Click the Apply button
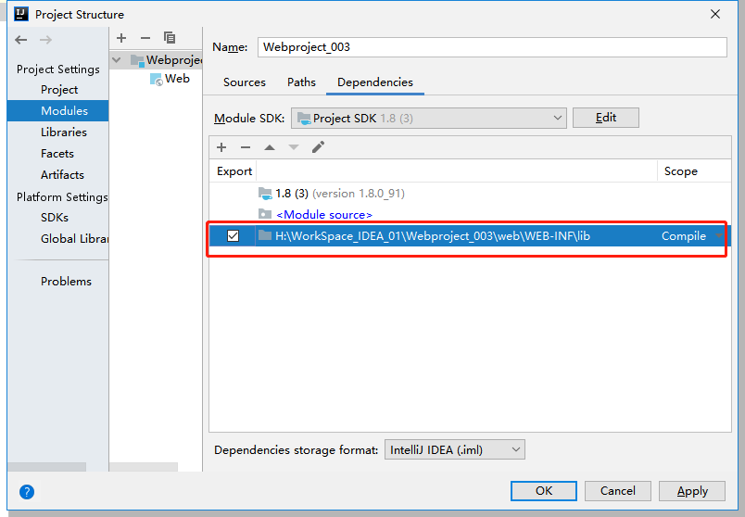The height and width of the screenshot is (517, 745). 692,491
